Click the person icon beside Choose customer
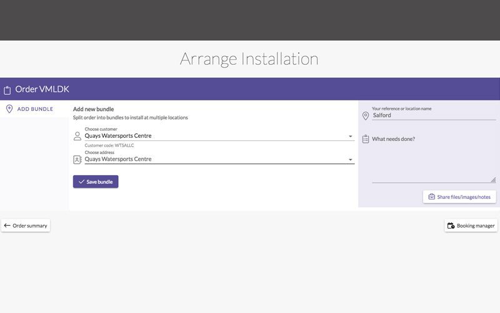This screenshot has height=313, width=500. point(77,136)
